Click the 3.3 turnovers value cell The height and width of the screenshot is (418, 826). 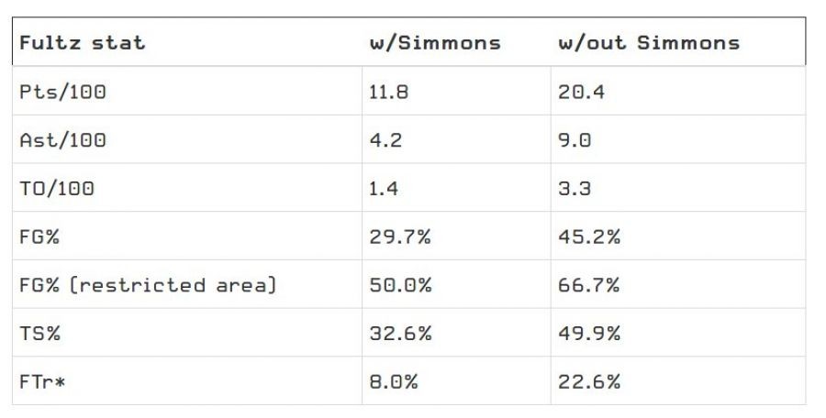575,189
